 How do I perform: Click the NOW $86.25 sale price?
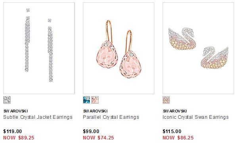coord(178,138)
